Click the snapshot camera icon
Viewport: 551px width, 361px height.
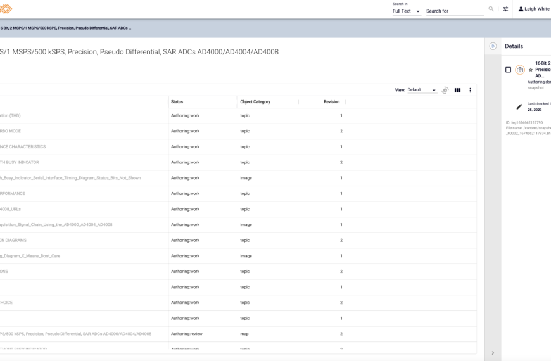(x=520, y=70)
